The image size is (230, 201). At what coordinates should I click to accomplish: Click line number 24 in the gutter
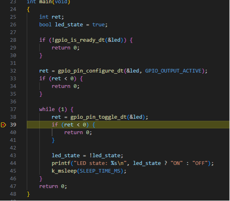click(x=13, y=9)
